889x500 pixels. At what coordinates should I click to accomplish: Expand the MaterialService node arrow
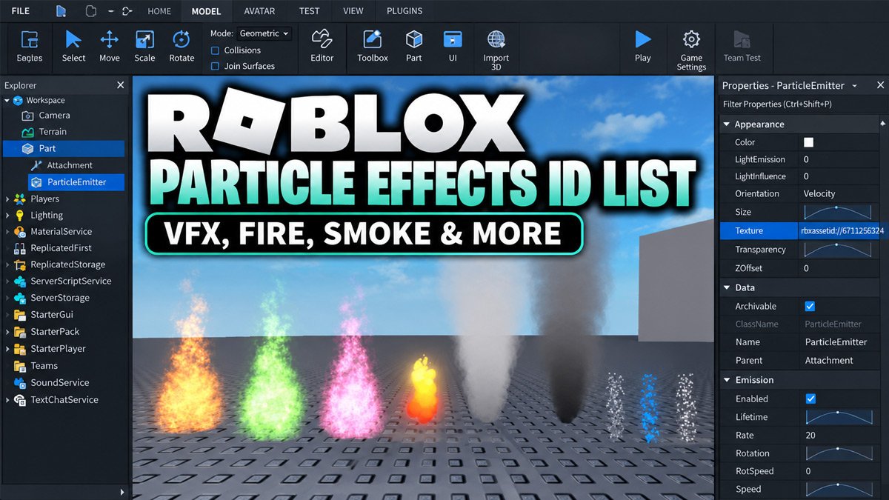pyautogui.click(x=7, y=232)
